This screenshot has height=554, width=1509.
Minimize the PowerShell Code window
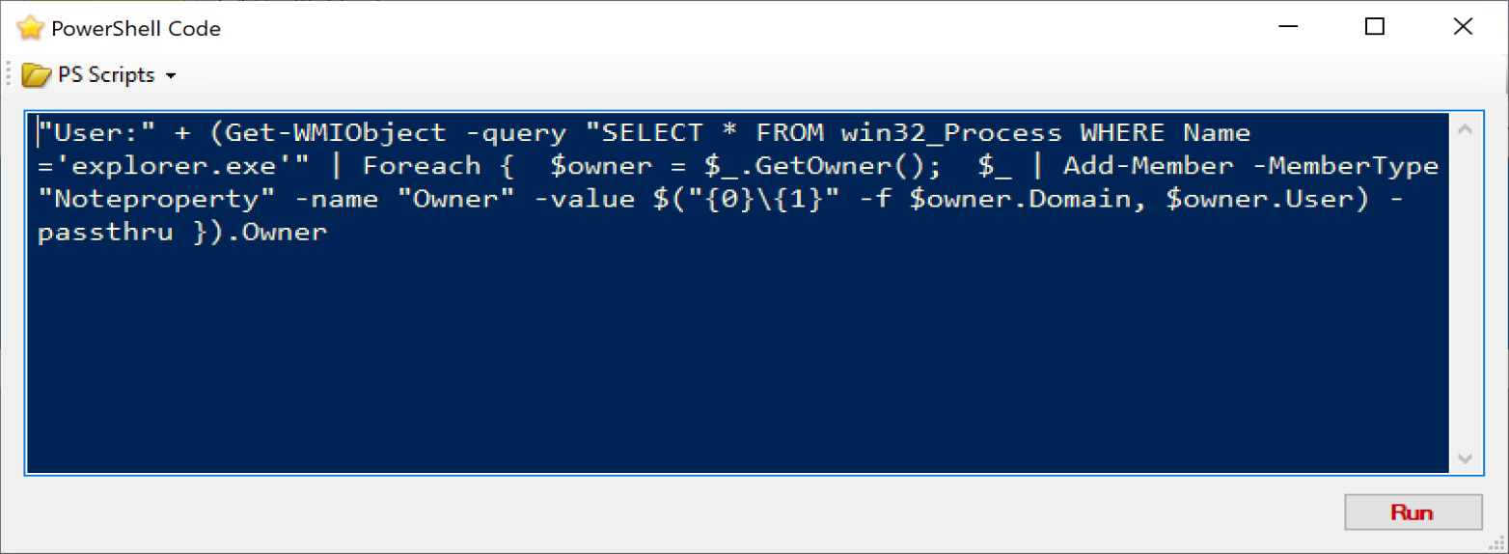point(1288,28)
